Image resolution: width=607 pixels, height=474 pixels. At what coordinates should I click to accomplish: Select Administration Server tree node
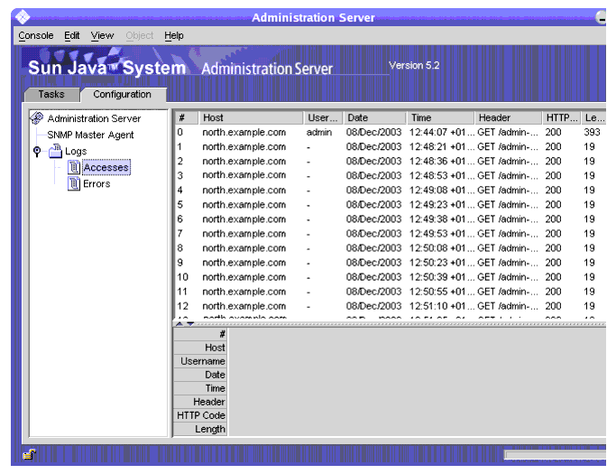[94, 118]
